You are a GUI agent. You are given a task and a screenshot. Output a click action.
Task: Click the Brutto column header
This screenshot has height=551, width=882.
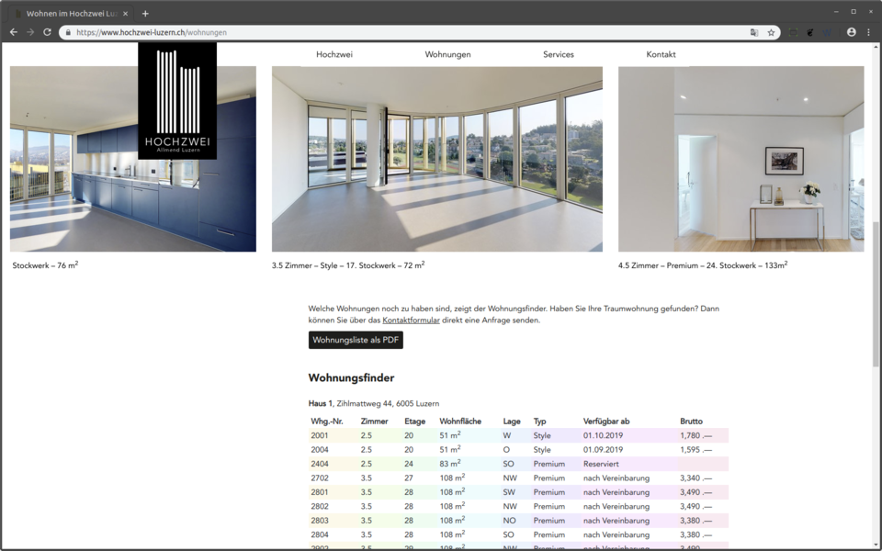tap(691, 422)
